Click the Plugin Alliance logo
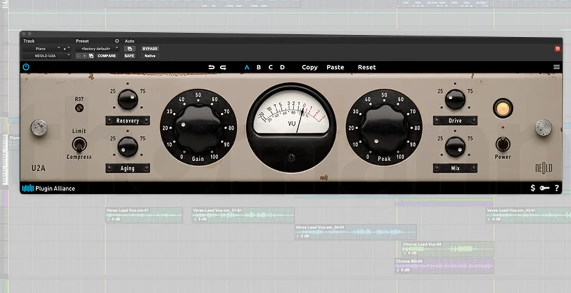 [48, 189]
